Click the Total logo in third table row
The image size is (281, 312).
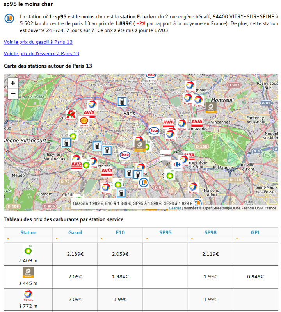pyautogui.click(x=28, y=295)
